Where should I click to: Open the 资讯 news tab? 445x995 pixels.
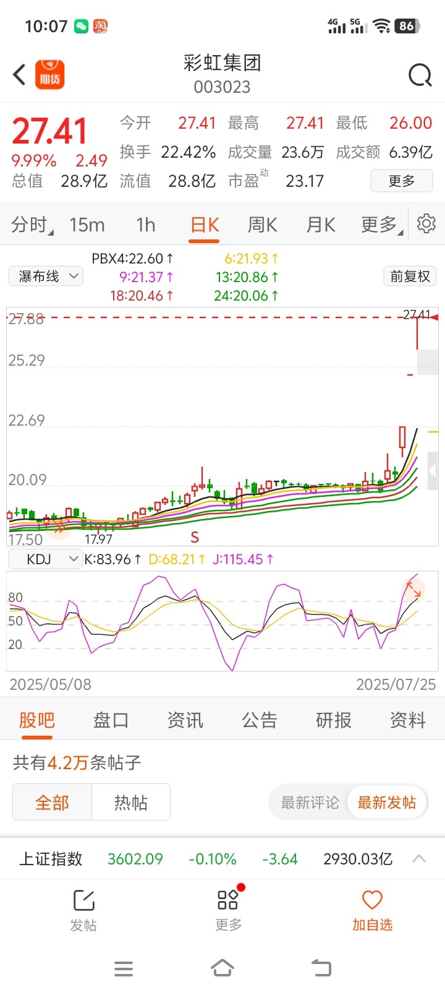185,720
